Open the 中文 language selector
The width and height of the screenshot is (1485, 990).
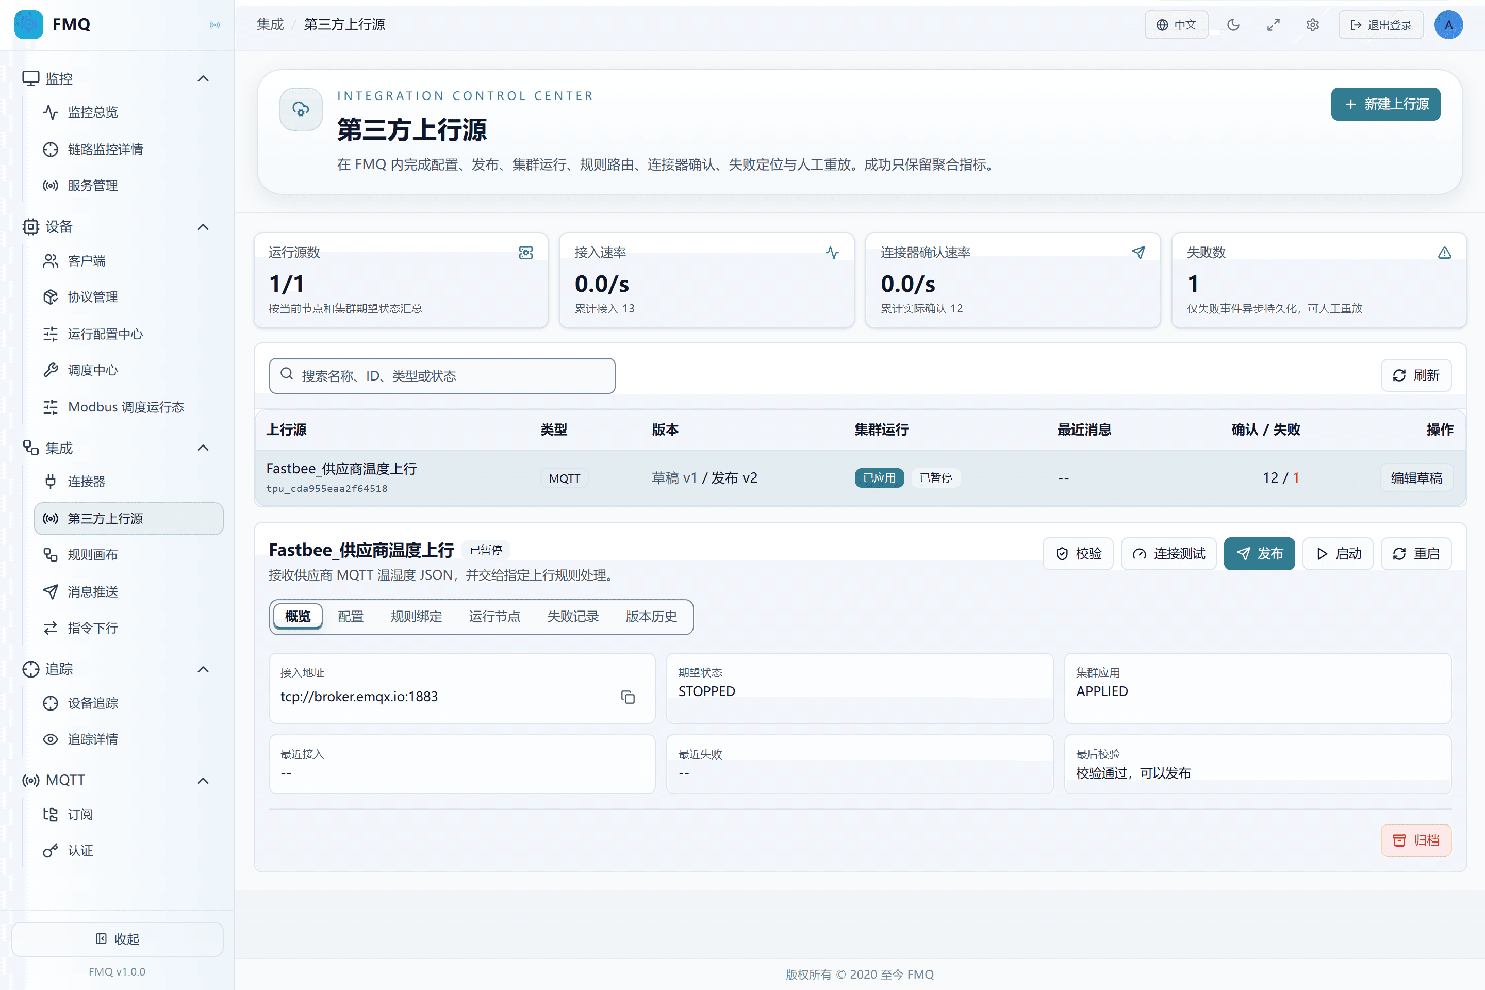click(1176, 25)
